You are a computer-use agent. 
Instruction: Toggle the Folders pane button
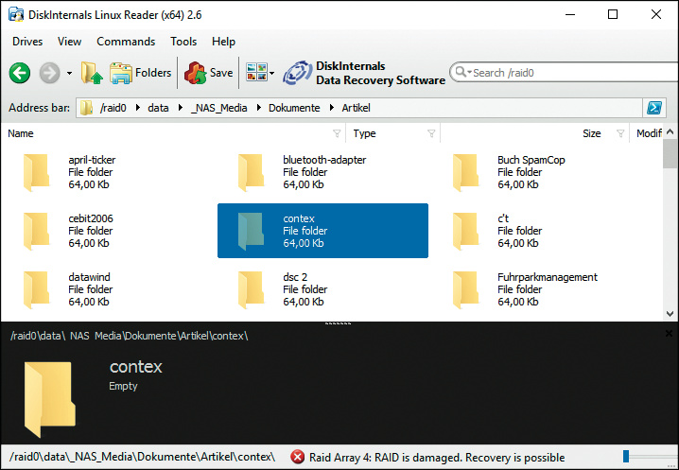tap(140, 73)
